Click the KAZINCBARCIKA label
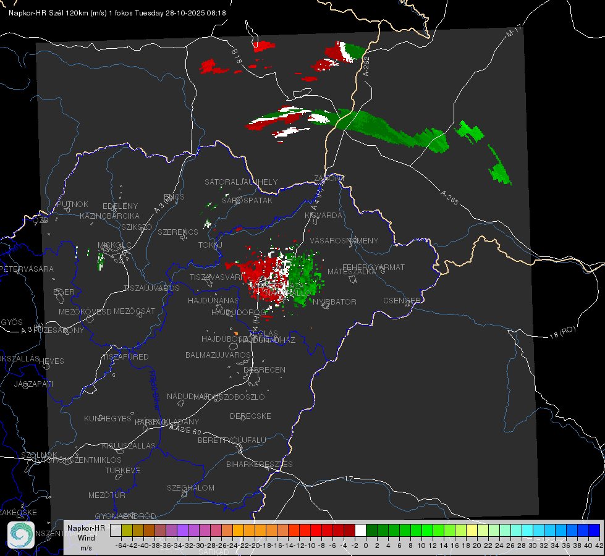 109,216
